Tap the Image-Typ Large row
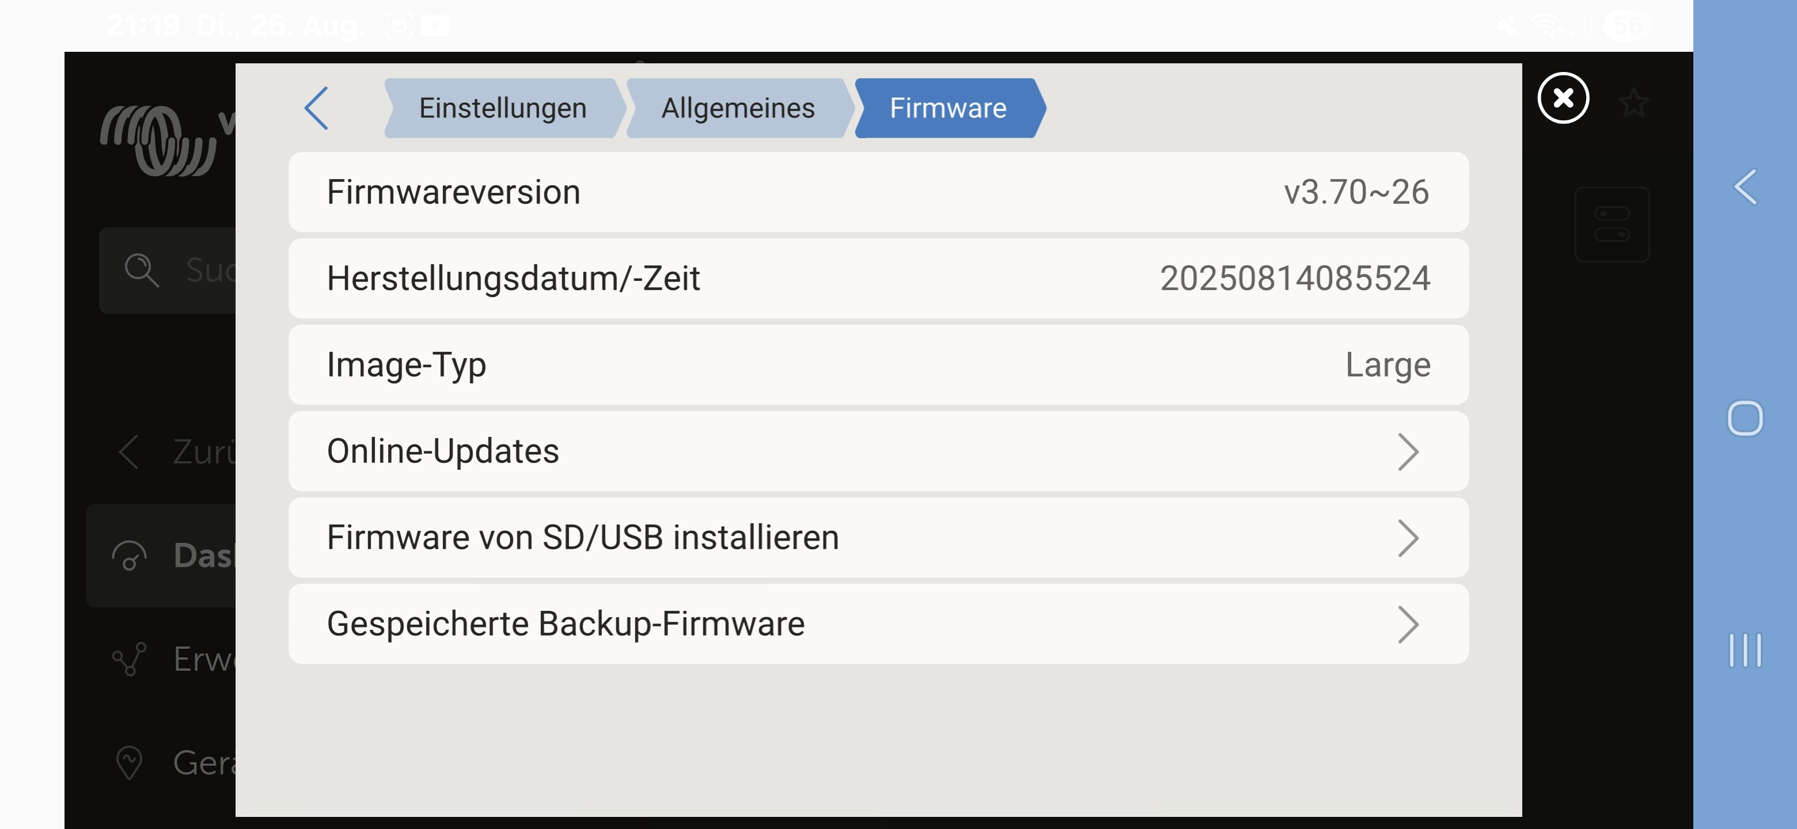 click(878, 364)
